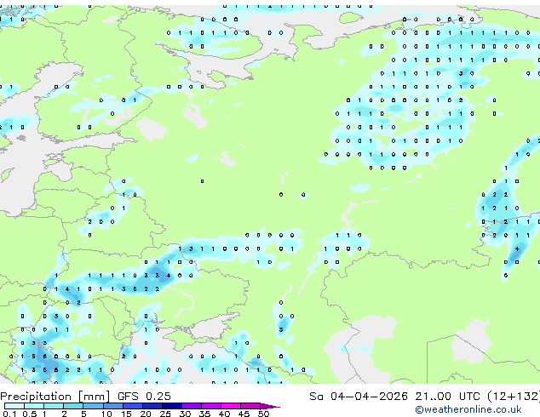Select the 2–5 mm legend color box
540x417 pixels.
[73, 406]
